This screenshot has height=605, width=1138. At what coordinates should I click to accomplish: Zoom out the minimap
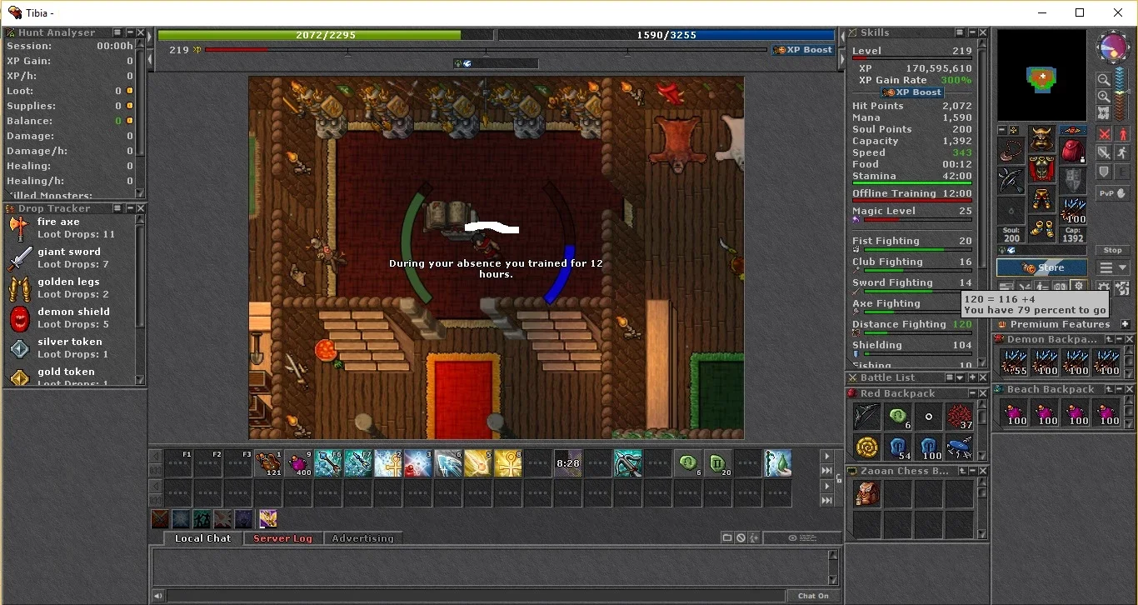coord(1104,80)
